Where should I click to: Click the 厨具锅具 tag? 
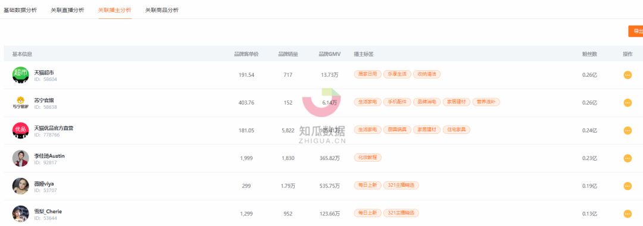(397, 130)
